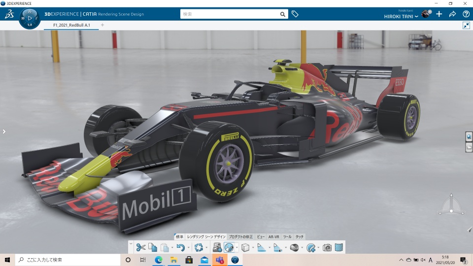473x266 pixels.
Task: Click the cube stage icon
Action: 245,248
